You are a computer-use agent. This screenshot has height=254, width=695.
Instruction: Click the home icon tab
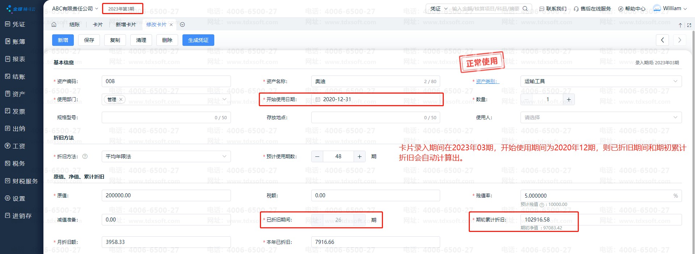tap(54, 25)
